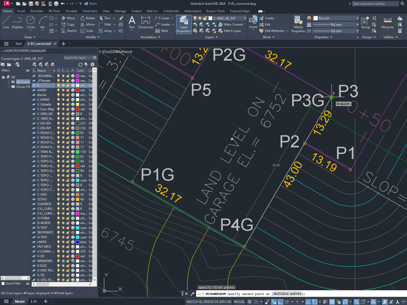Viewport: 407px width, 305px height.
Task: Unlock the C-Calzada layer lock icon
Action: coord(68,104)
